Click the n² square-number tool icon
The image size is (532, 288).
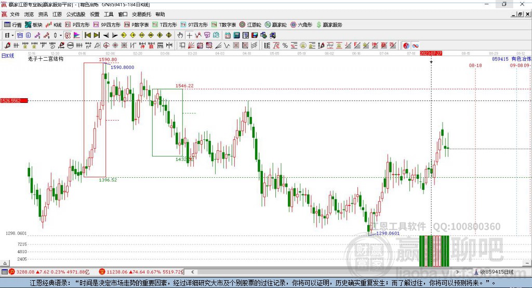click(x=88, y=46)
